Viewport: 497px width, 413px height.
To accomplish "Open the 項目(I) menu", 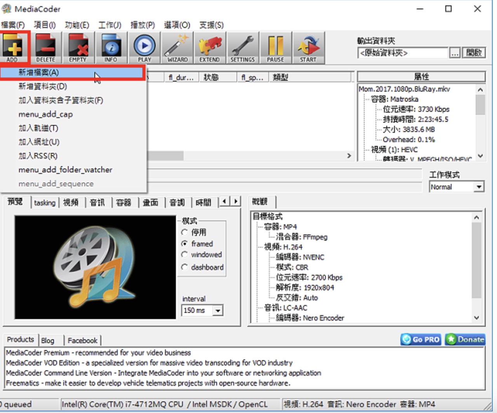I will 45,25.
